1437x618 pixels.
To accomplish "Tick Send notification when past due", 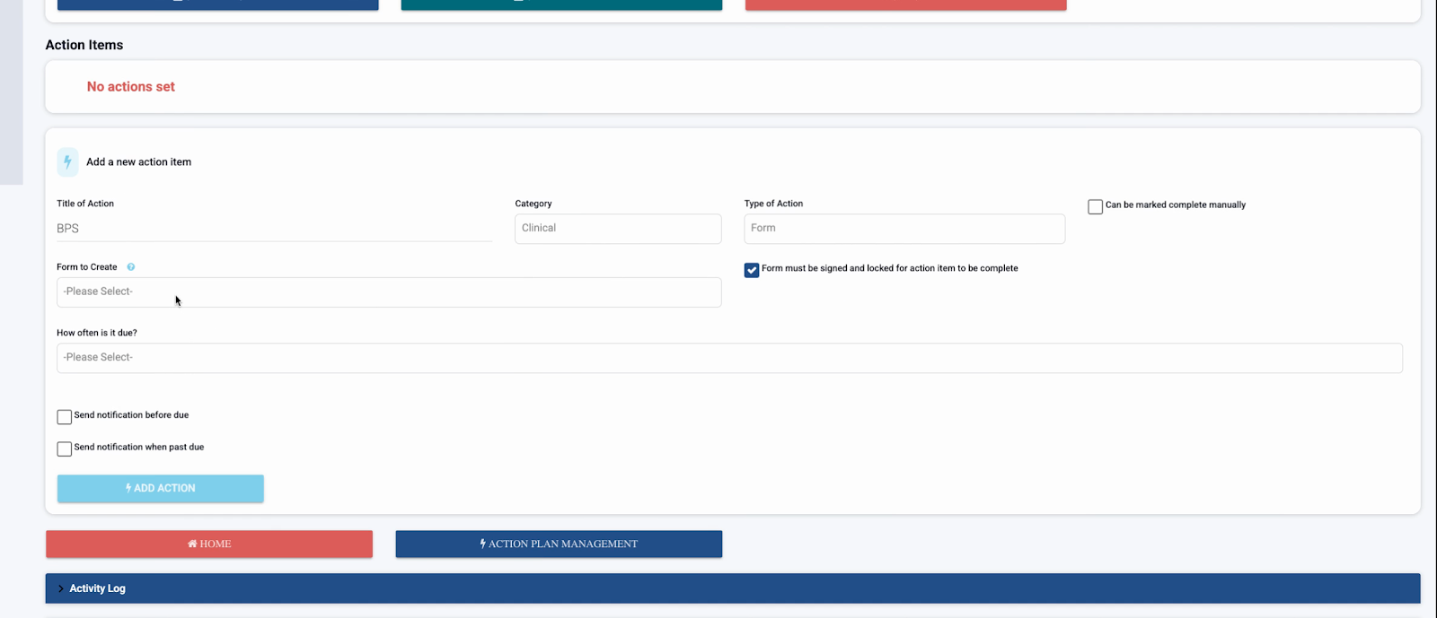I will 65,448.
